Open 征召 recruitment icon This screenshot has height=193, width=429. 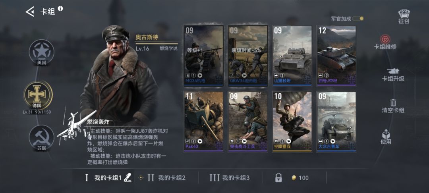click(x=404, y=17)
